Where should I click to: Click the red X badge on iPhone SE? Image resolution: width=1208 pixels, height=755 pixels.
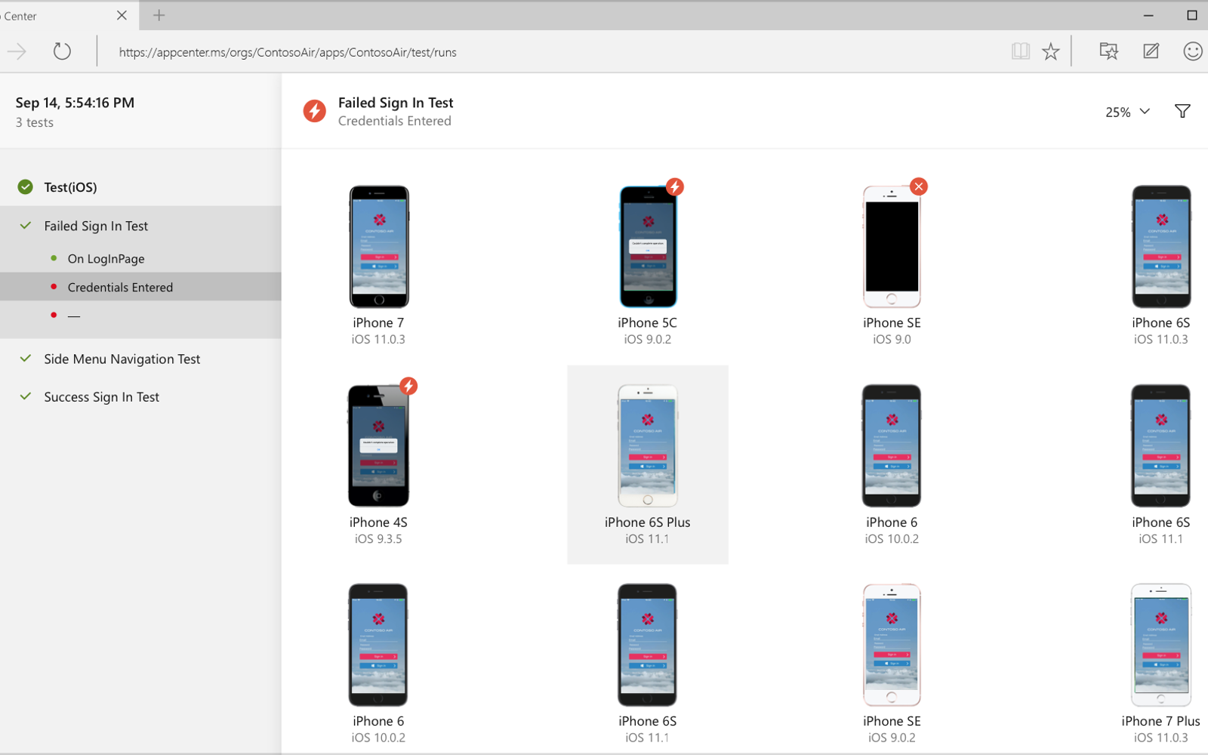(x=918, y=186)
